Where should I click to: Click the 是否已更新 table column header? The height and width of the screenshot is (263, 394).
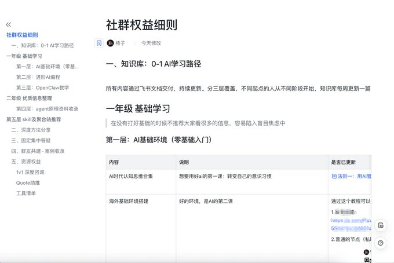343,162
